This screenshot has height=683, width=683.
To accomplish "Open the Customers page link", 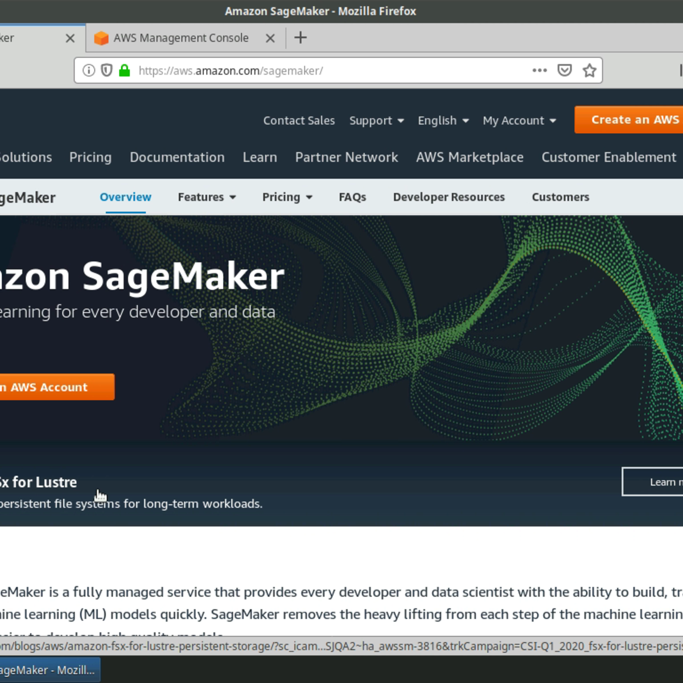I will (560, 197).
